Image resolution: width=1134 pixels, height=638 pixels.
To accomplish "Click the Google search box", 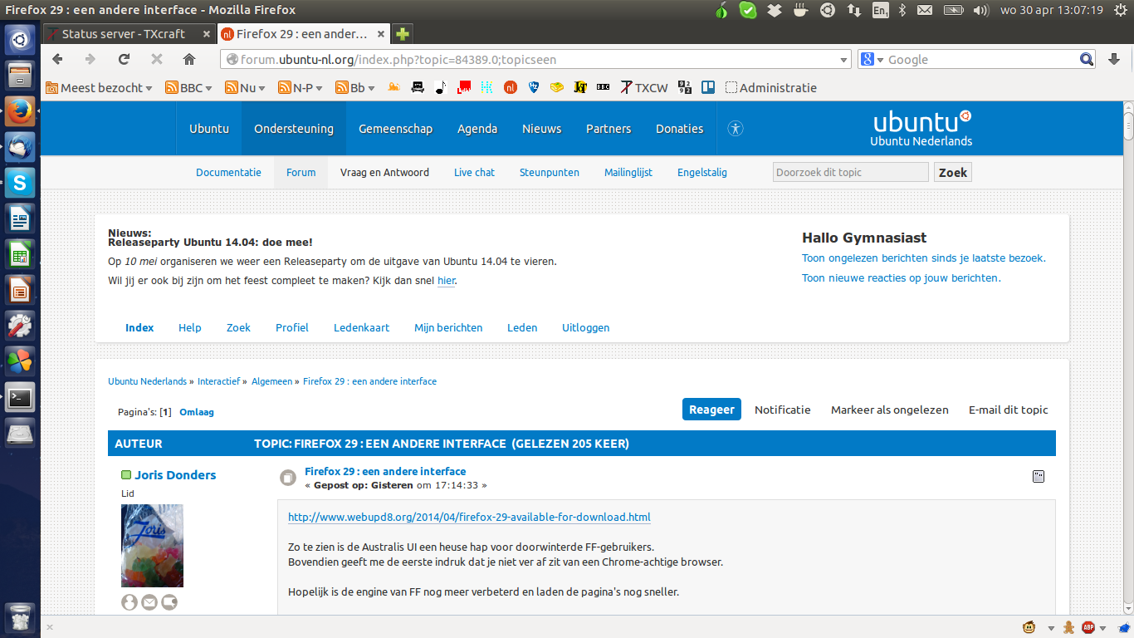I will (981, 60).
